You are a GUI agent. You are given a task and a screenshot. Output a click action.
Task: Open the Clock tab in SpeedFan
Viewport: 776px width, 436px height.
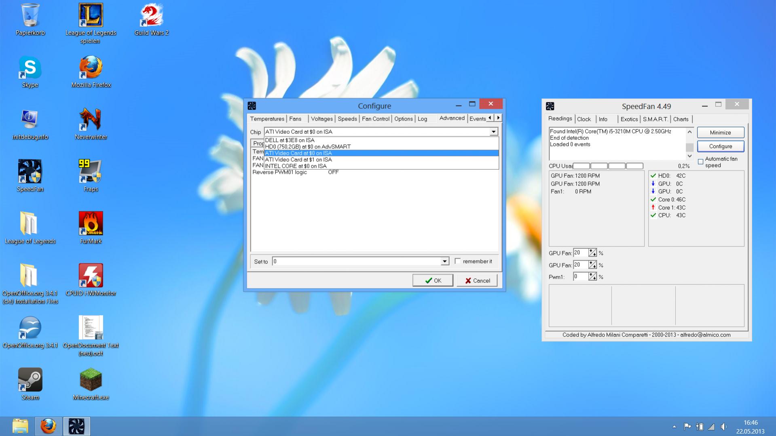(x=584, y=119)
